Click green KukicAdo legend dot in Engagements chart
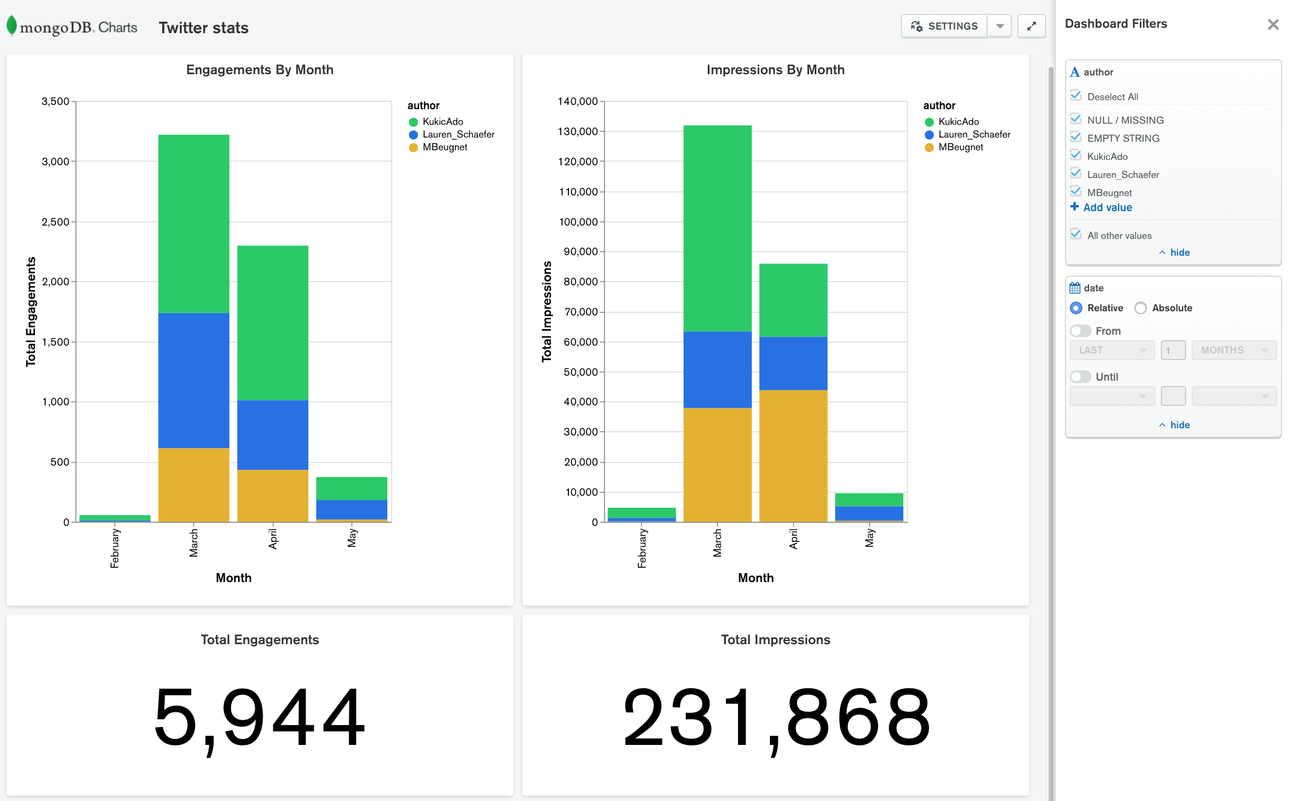The image size is (1290, 801). (x=413, y=122)
